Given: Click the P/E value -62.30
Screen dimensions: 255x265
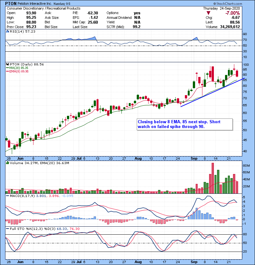Looking at the screenshot, I should tap(92, 13).
